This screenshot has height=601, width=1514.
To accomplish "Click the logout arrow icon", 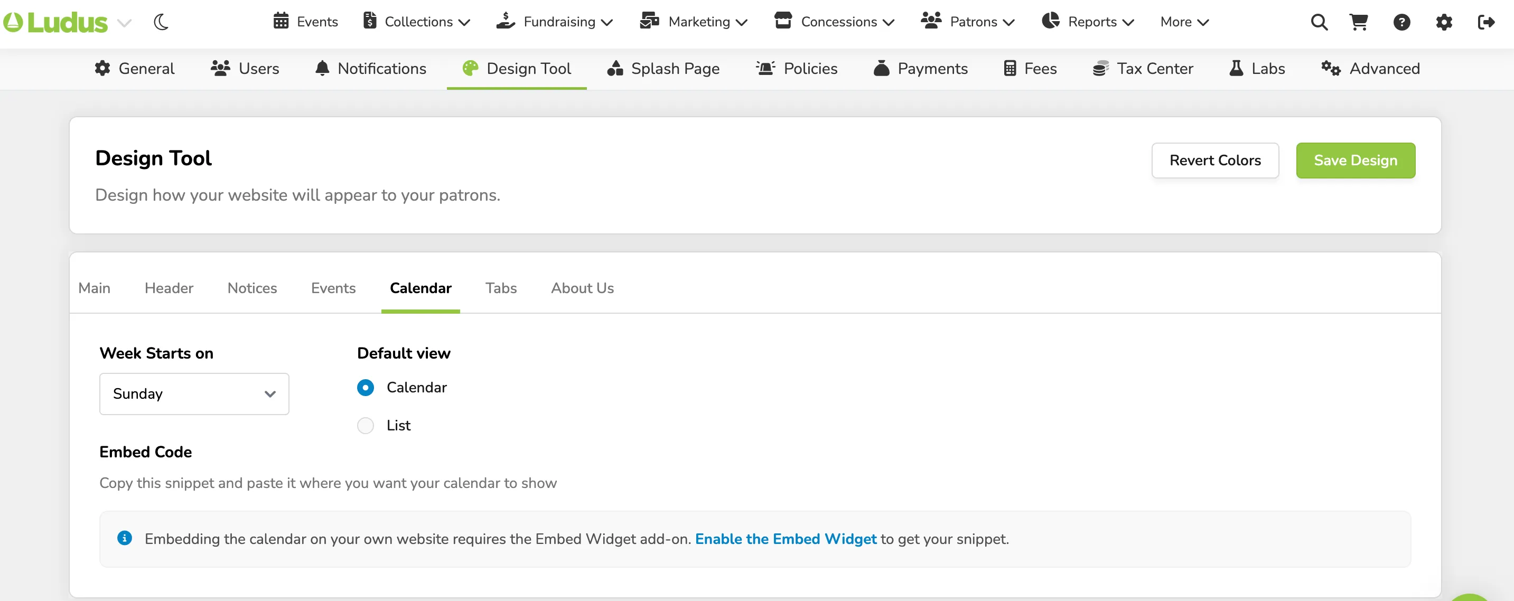I will click(1486, 22).
